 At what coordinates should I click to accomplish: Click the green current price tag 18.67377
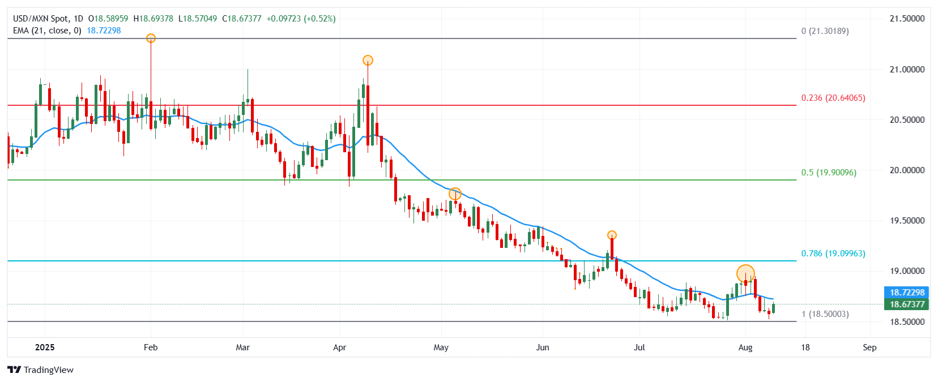(x=906, y=304)
